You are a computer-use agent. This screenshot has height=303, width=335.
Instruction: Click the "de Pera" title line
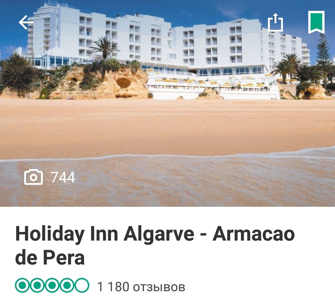coord(50,257)
